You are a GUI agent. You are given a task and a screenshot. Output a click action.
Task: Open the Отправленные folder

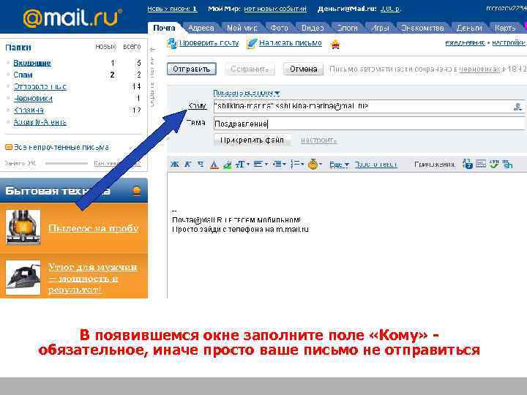tap(40, 86)
